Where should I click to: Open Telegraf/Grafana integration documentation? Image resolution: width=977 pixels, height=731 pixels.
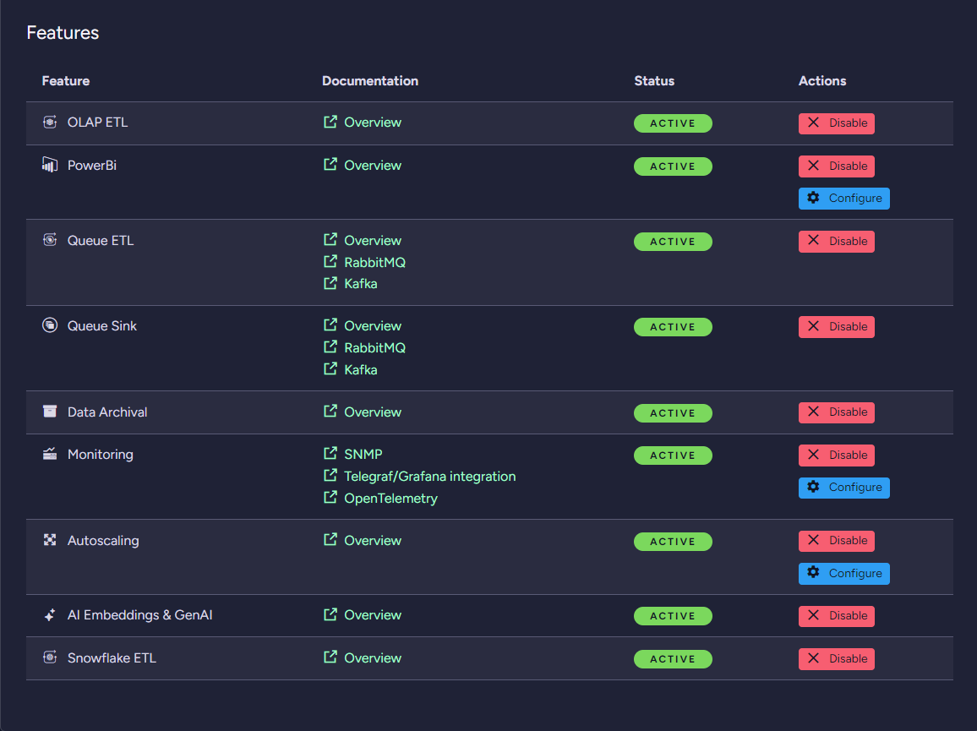coord(430,476)
